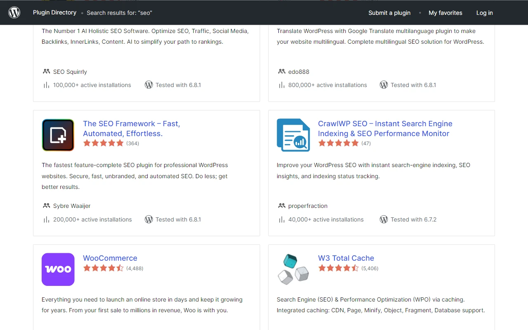Click bar chart icon beside 800,000+ installations
Screen dimensions: 528x330
[282, 85]
